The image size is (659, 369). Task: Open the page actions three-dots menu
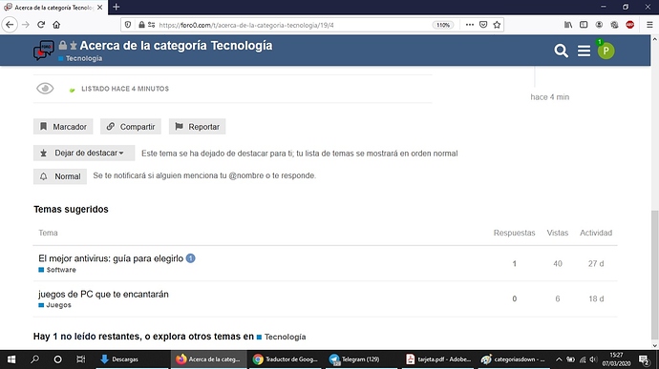click(470, 25)
